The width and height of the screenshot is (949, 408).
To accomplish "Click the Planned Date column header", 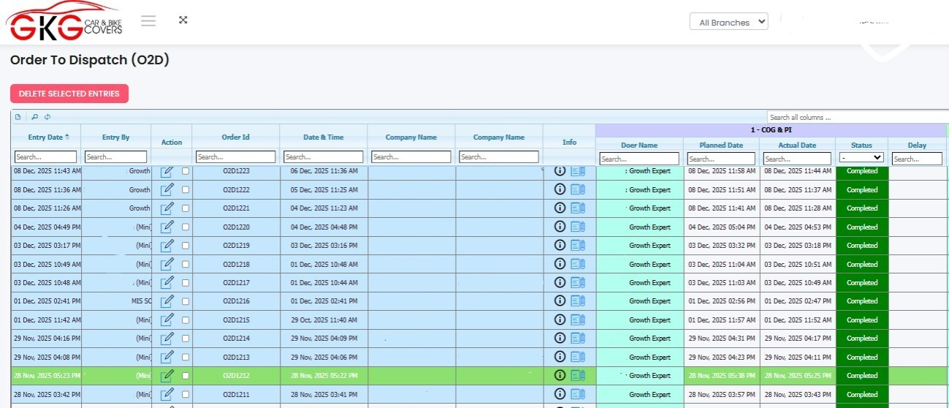I will (721, 145).
